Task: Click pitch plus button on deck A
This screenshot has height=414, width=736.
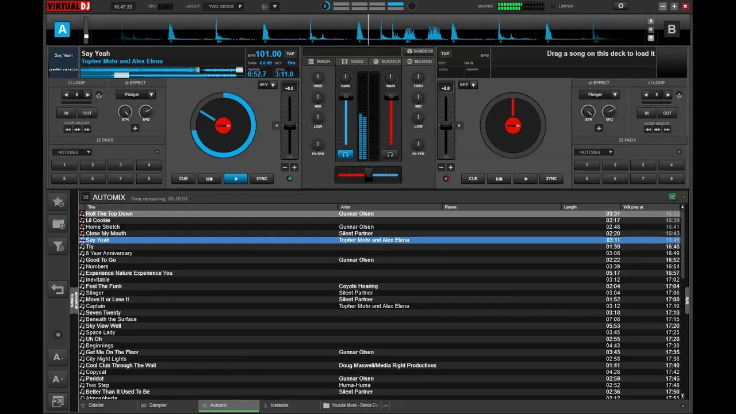Action: click(294, 167)
